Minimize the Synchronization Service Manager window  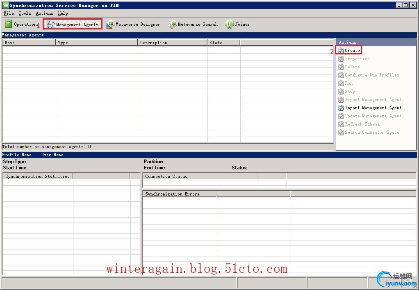pos(399,5)
